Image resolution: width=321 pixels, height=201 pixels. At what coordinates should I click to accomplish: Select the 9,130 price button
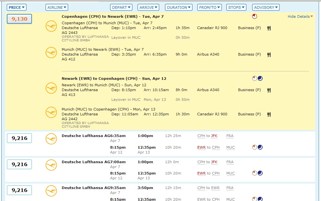click(19, 19)
